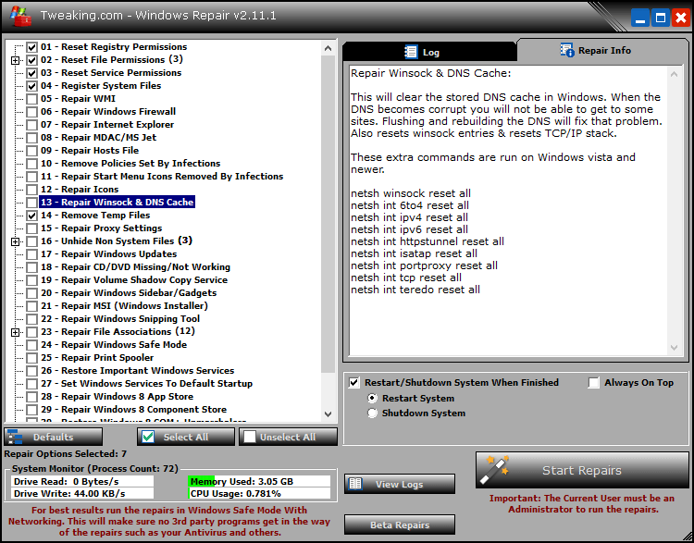694x543 pixels.
Task: Select 09 - Repair Hosts File row
Action: pos(90,151)
